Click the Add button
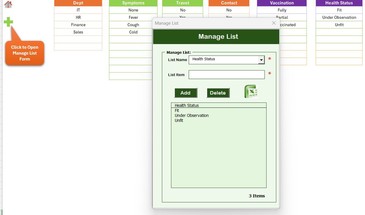This screenshot has width=365, height=215. coord(185,93)
